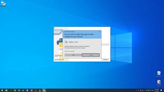The height and width of the screenshot is (92, 164).
Task: Click Cancel in the Python Setup window
Action: (x=105, y=60)
